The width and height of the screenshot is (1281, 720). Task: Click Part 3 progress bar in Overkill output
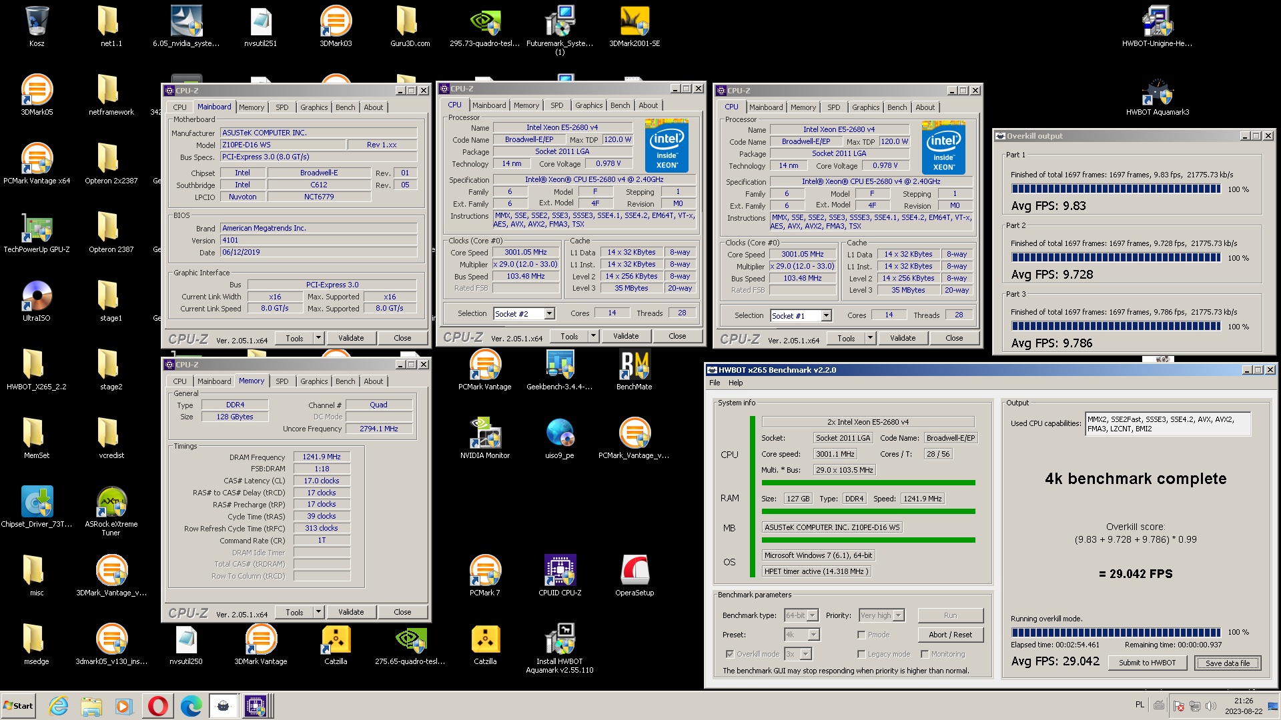click(x=1116, y=327)
